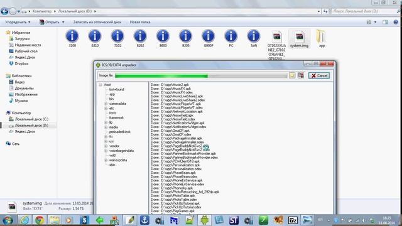Open Локальный диск (C:) in the sidebar
Viewport: 402px width, 226px height.
29,119
